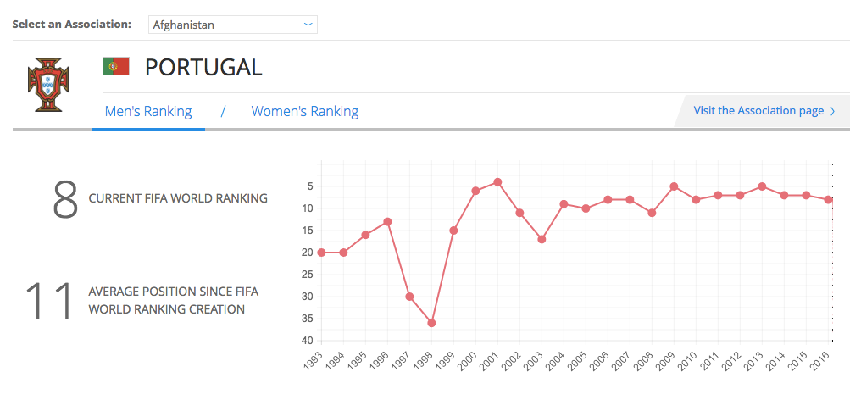Click the 2016 data point at chart edge

point(828,200)
